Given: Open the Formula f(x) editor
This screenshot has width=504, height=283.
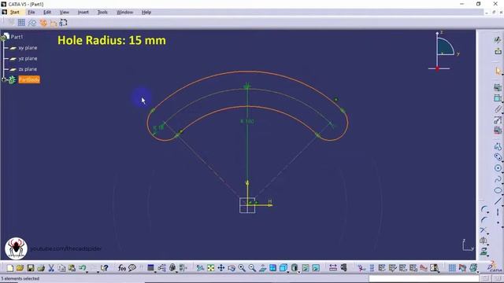Looking at the screenshot, I should (121, 268).
